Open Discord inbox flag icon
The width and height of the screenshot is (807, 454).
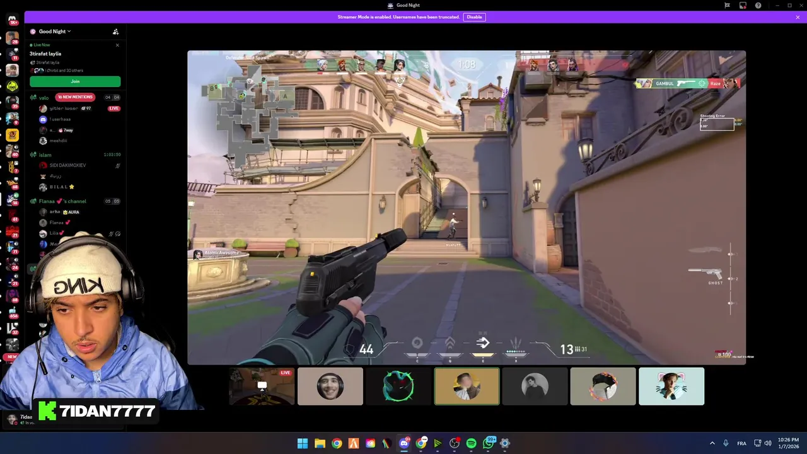727,6
